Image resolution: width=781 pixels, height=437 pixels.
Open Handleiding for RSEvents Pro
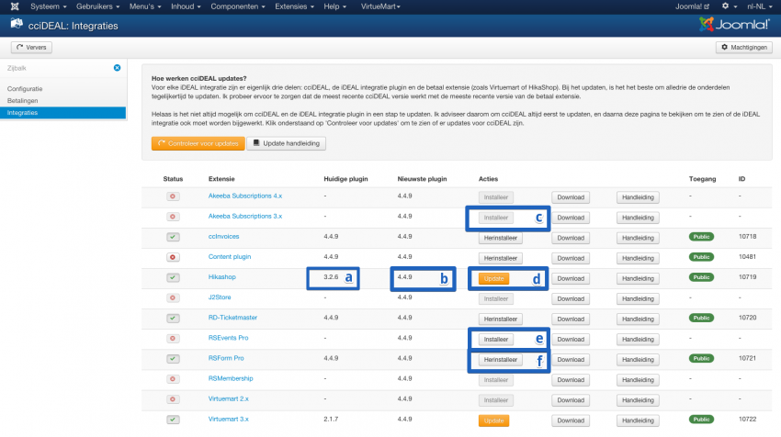[638, 340]
